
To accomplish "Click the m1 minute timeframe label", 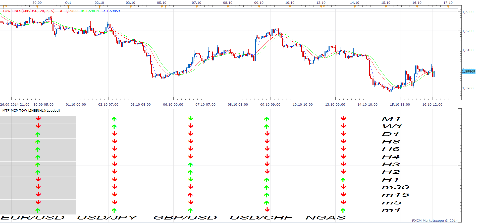I will pyautogui.click(x=391, y=210).
